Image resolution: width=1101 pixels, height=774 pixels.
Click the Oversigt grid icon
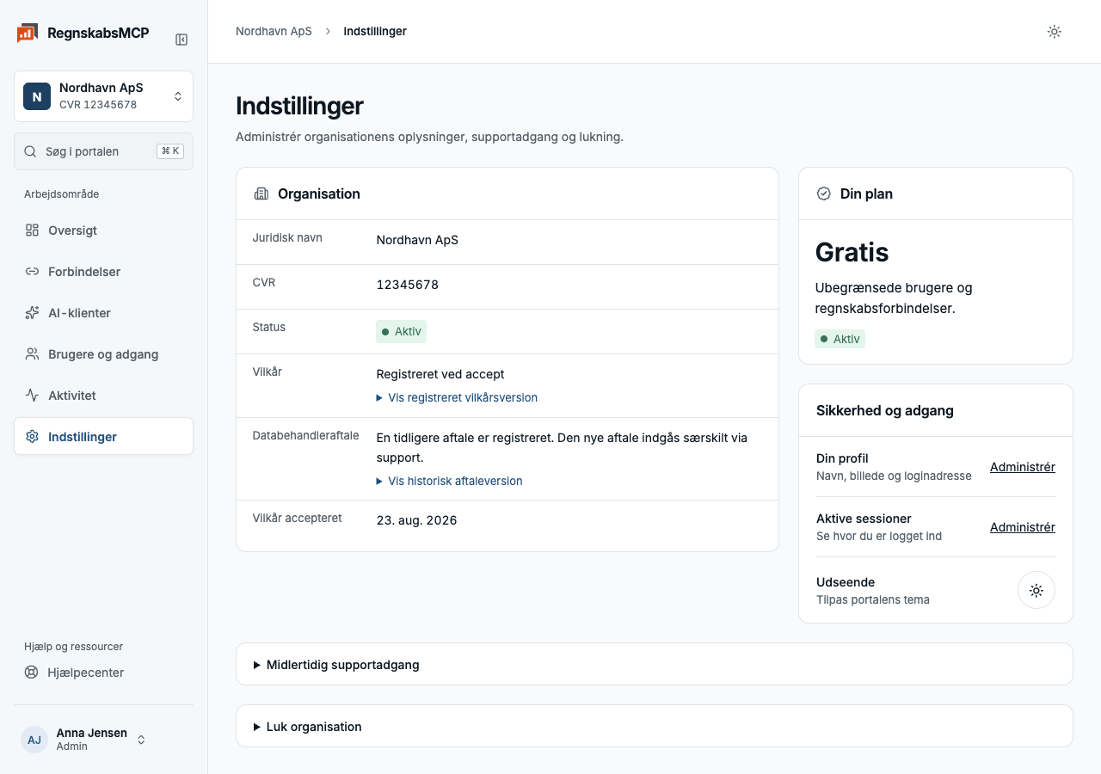click(x=32, y=230)
